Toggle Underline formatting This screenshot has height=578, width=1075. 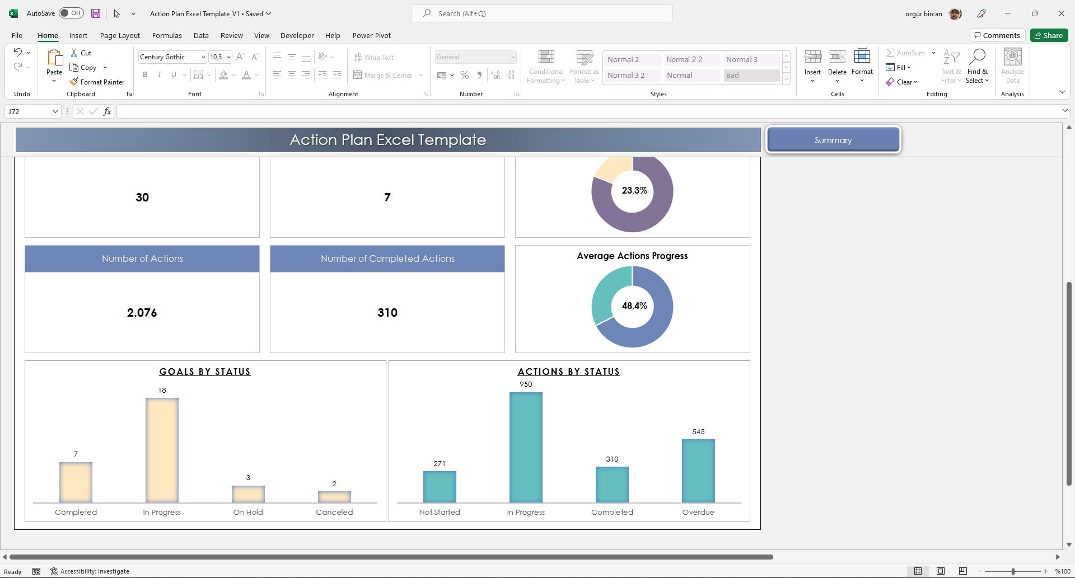coord(174,75)
